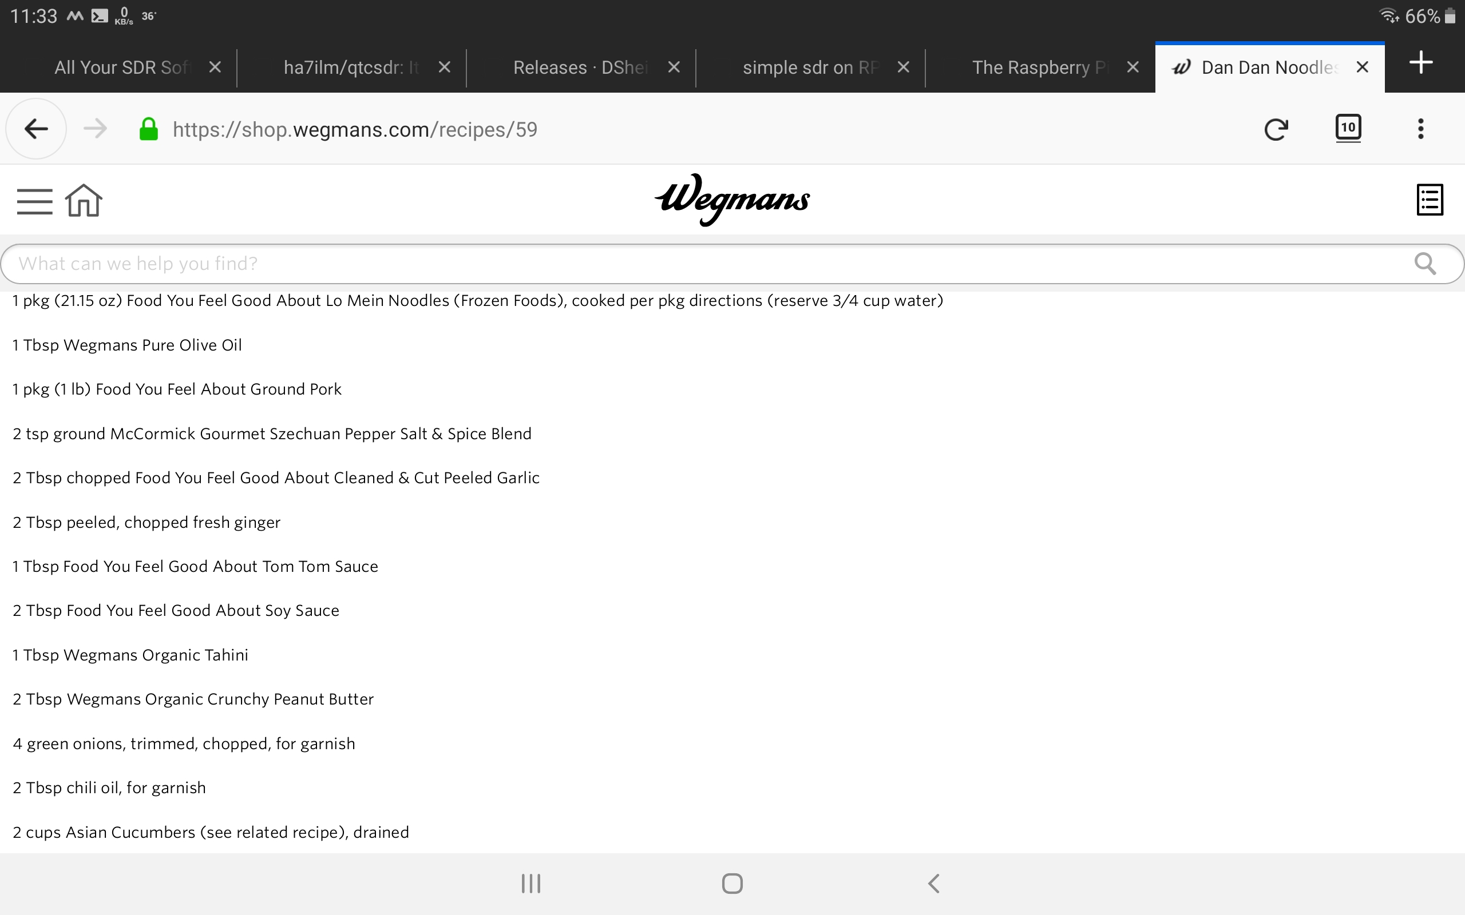Click the Soy Sauce ingredient line
The image size is (1465, 915).
click(176, 611)
